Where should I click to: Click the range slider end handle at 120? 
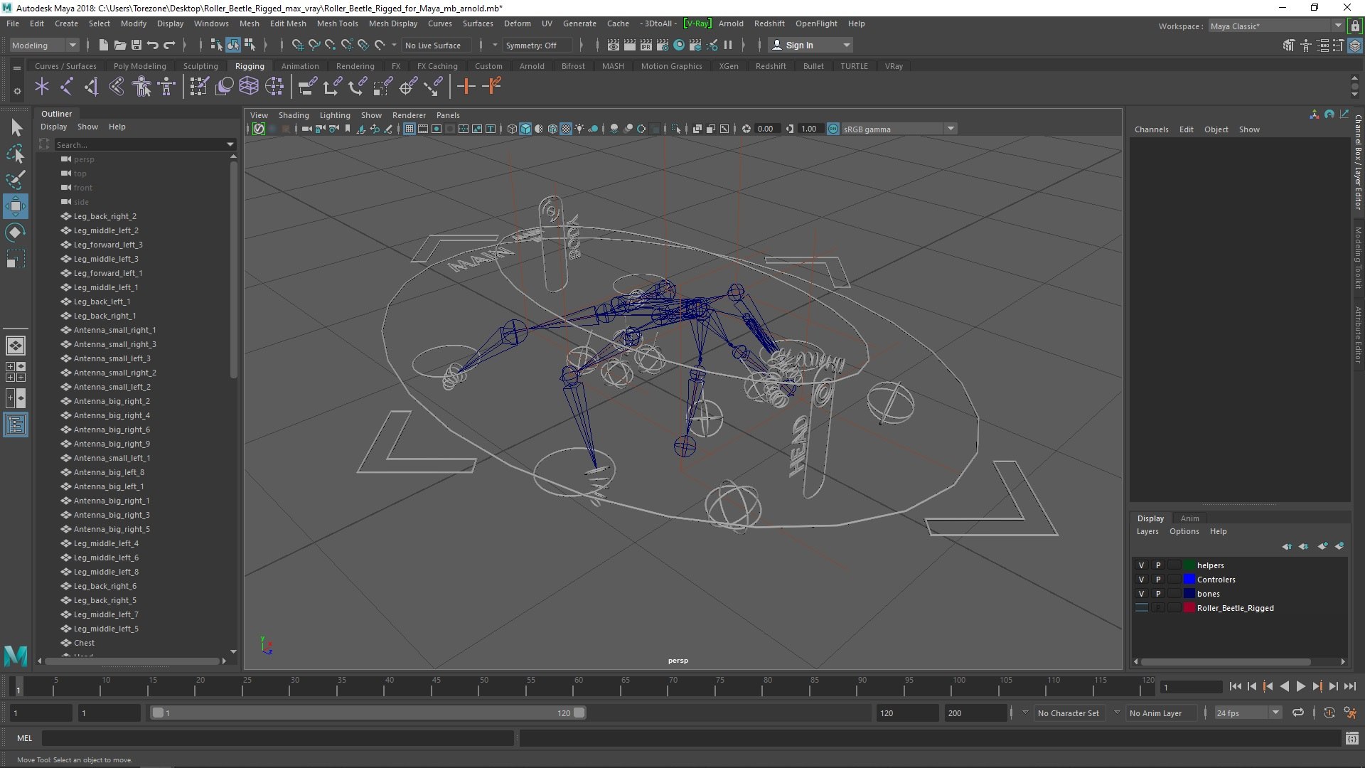(579, 713)
